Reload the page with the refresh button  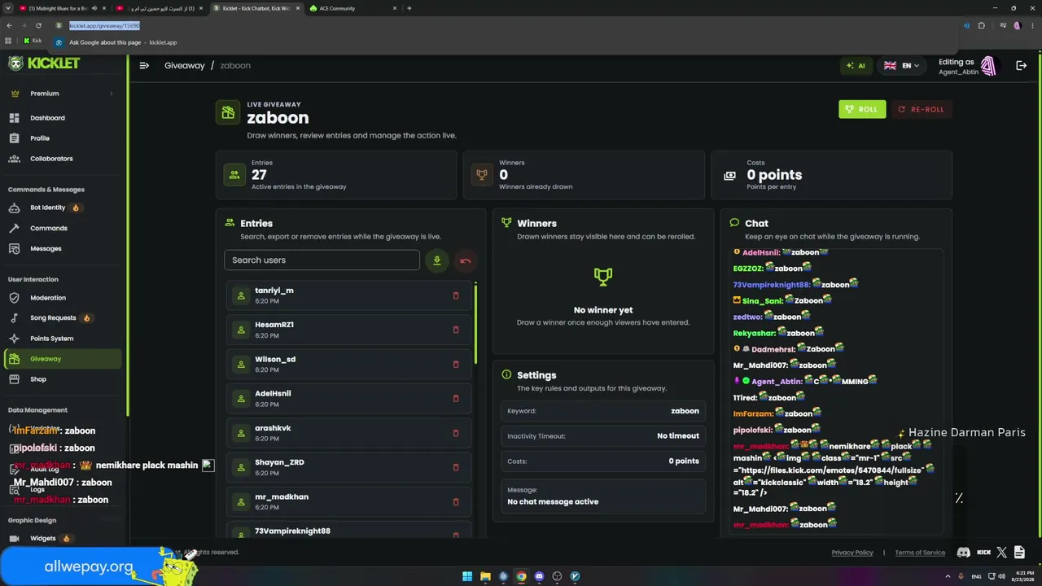38,25
